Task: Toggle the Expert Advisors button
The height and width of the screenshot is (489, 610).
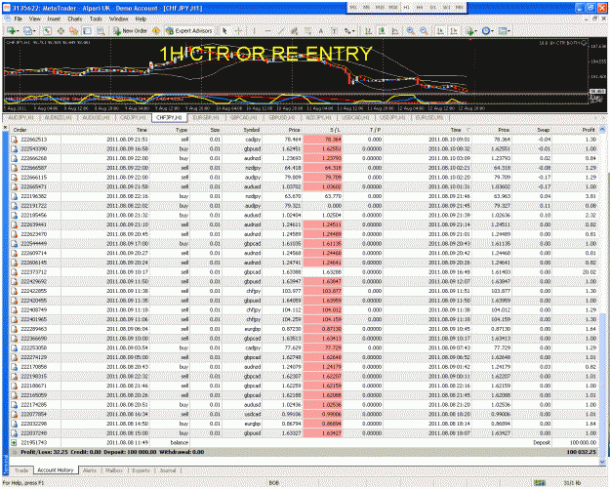Action: point(189,30)
